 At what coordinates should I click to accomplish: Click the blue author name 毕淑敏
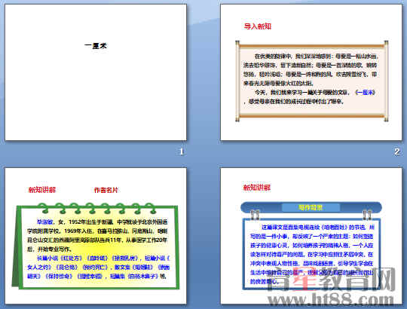[x=45, y=222]
